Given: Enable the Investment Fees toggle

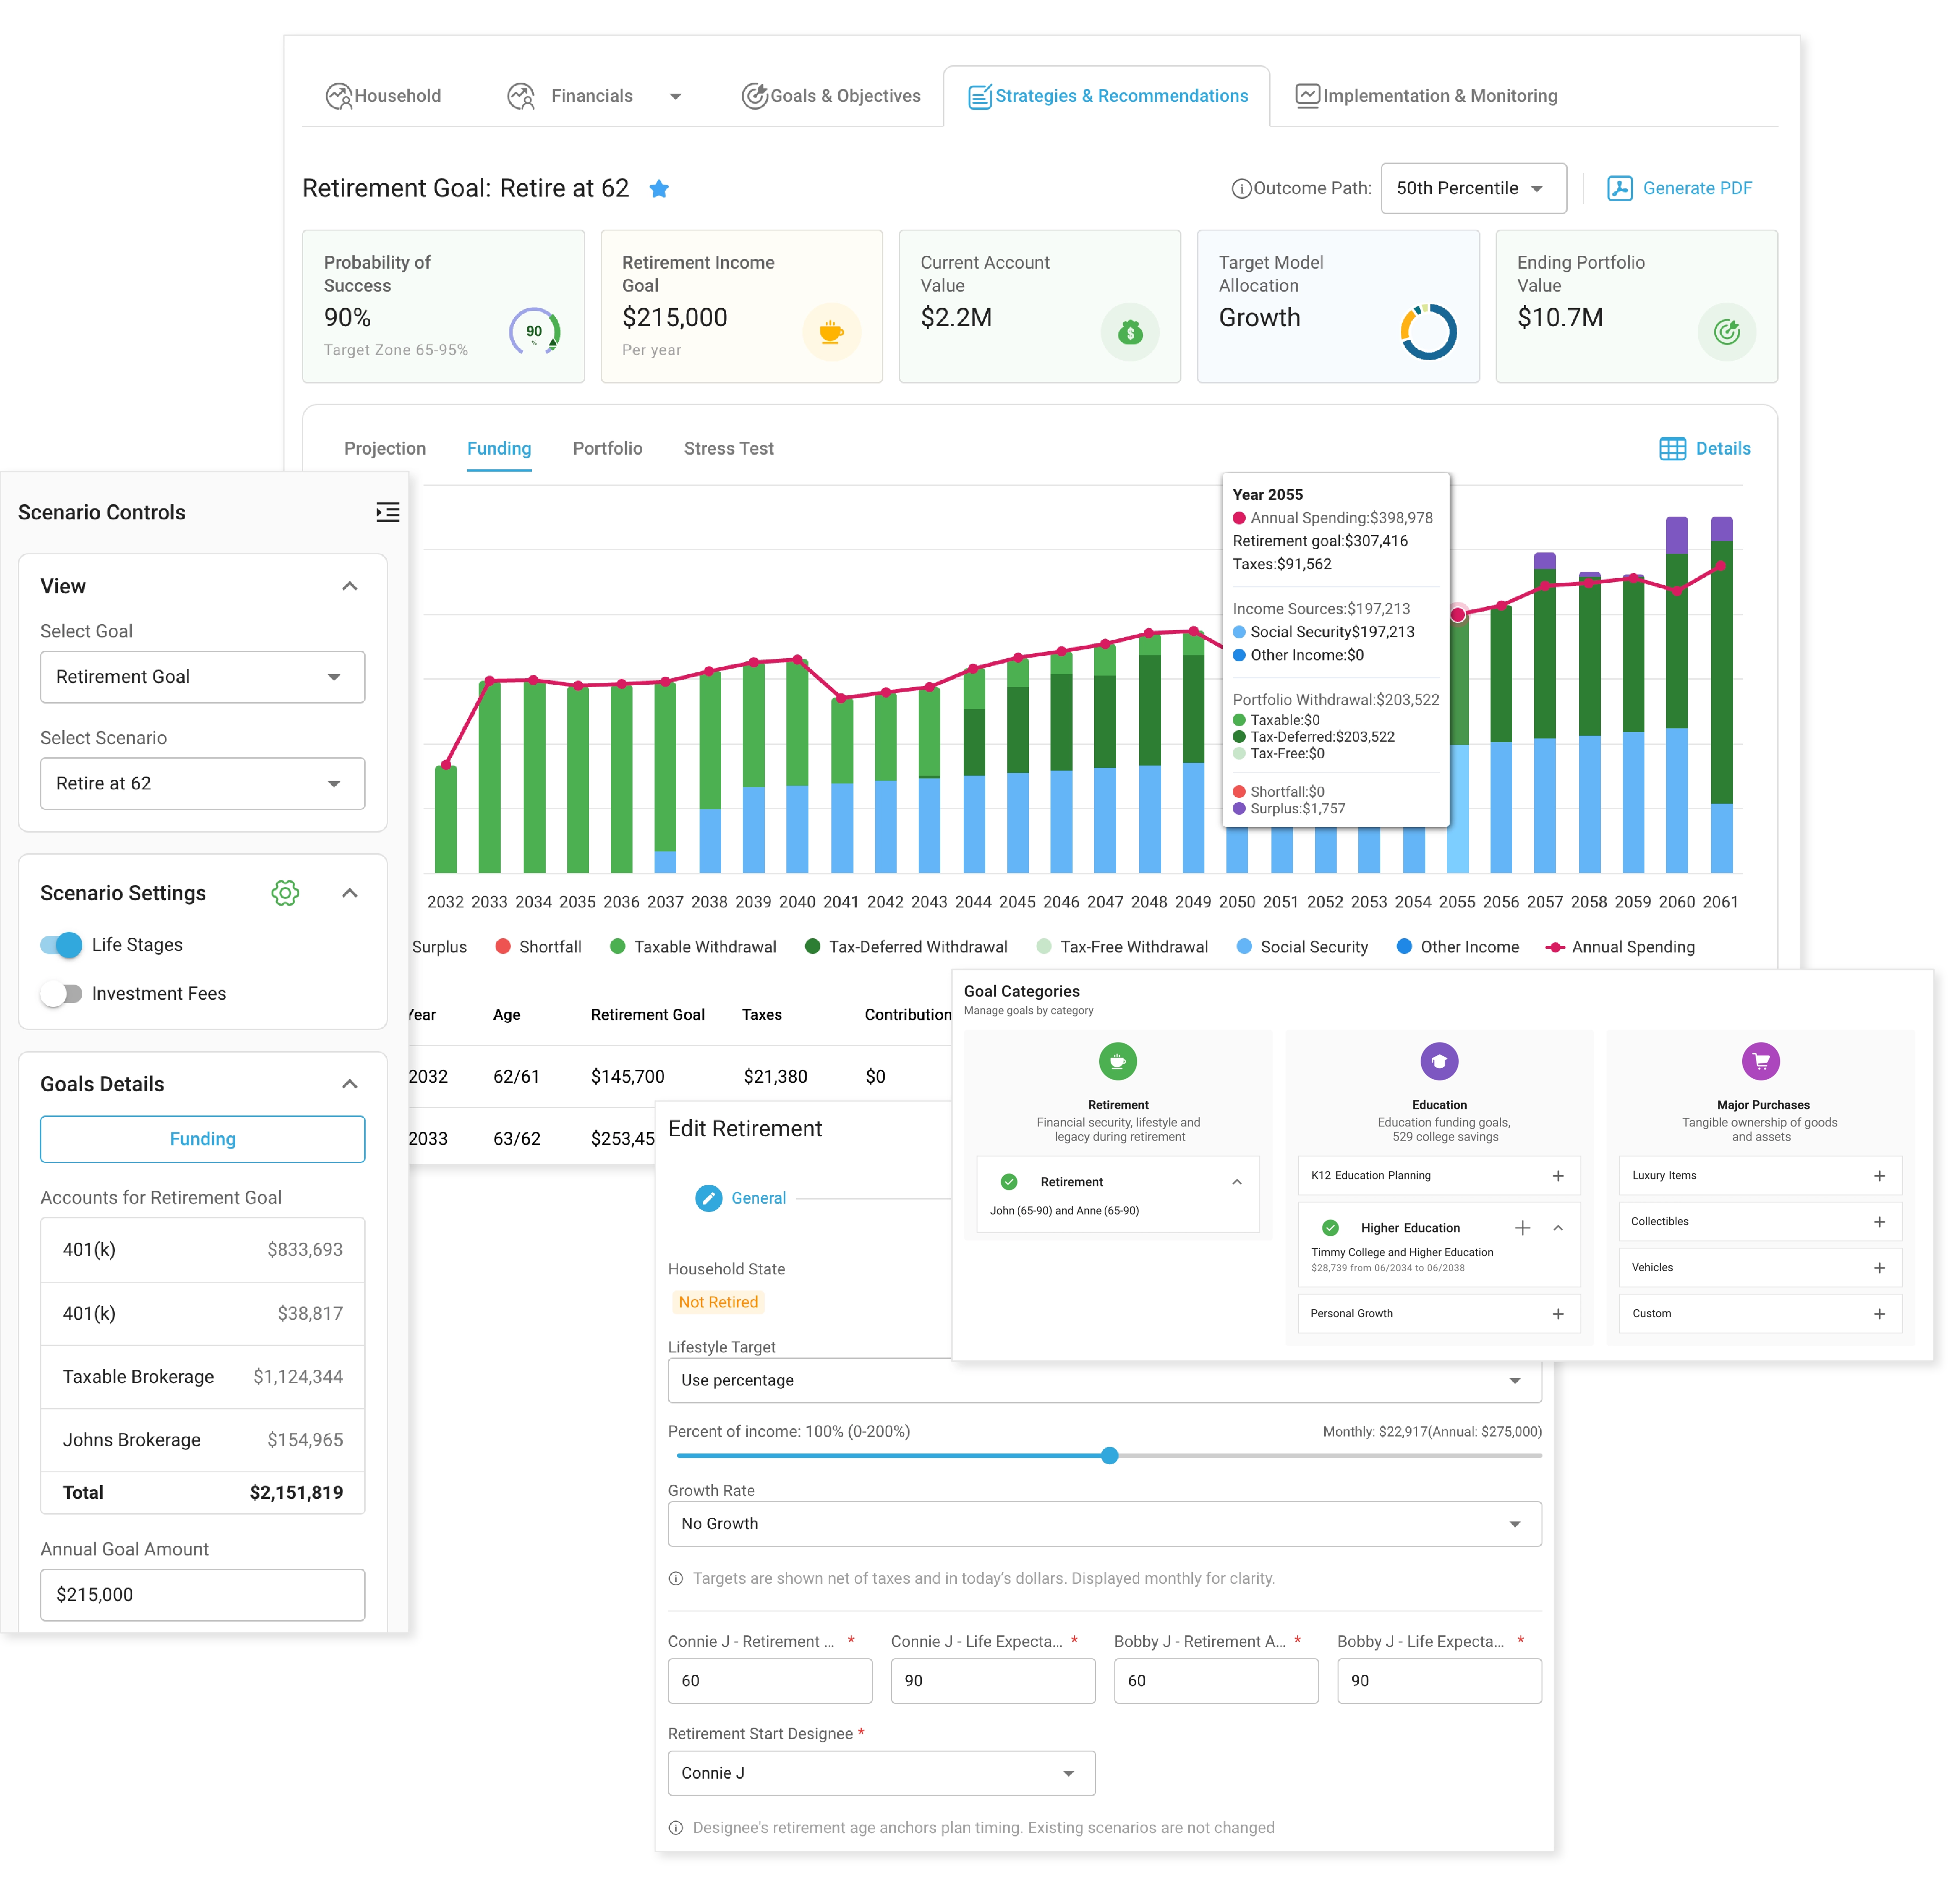Looking at the screenshot, I should pyautogui.click(x=61, y=993).
